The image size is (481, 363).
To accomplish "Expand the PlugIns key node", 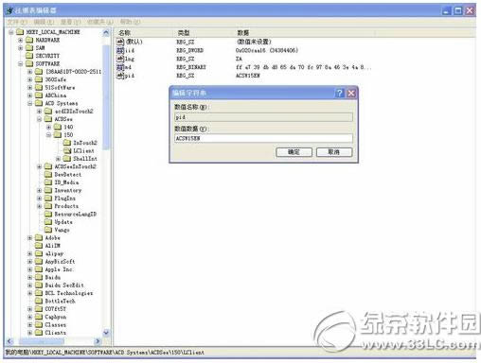I will (40, 199).
